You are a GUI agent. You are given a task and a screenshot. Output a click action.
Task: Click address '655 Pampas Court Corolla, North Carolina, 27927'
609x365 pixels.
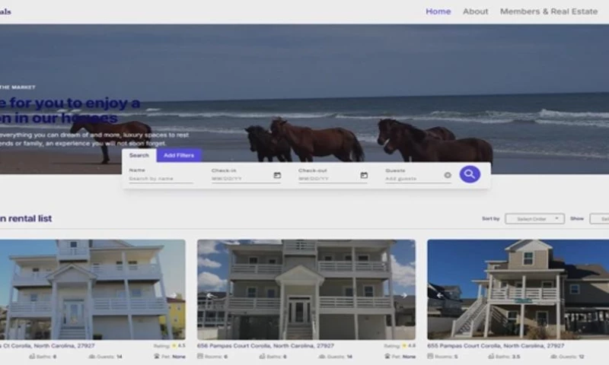[x=496, y=345]
